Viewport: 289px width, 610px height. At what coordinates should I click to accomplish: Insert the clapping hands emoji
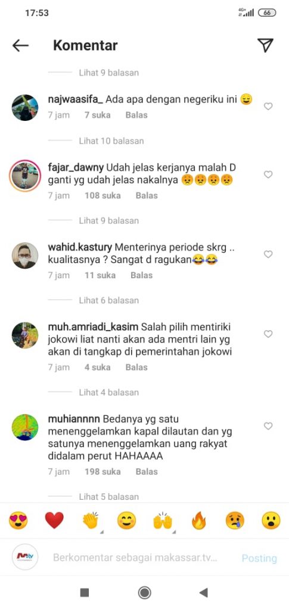[x=90, y=520]
